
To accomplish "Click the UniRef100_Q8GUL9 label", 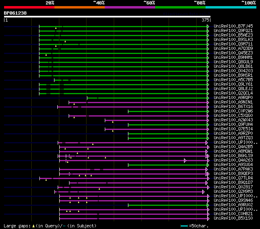I will click(233, 62).
